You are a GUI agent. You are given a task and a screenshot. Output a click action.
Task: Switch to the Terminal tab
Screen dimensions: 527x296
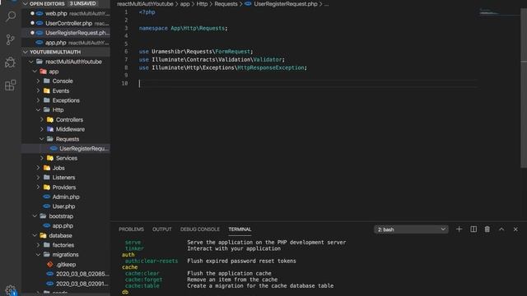click(240, 229)
